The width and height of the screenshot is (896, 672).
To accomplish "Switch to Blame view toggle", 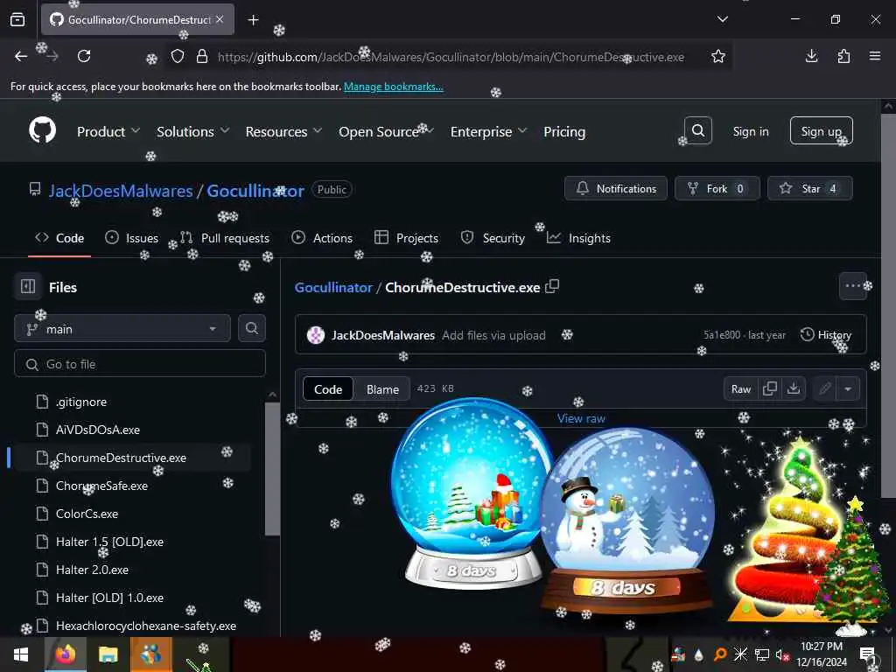I will [x=382, y=389].
